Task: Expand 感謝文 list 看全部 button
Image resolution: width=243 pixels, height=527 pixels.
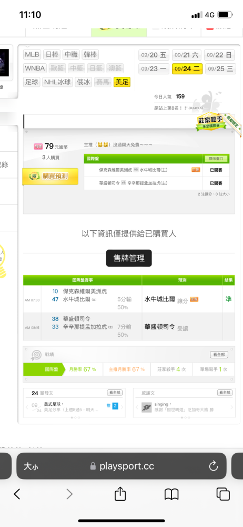Action: click(x=225, y=393)
